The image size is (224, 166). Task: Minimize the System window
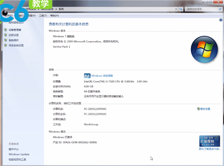[205, 2]
